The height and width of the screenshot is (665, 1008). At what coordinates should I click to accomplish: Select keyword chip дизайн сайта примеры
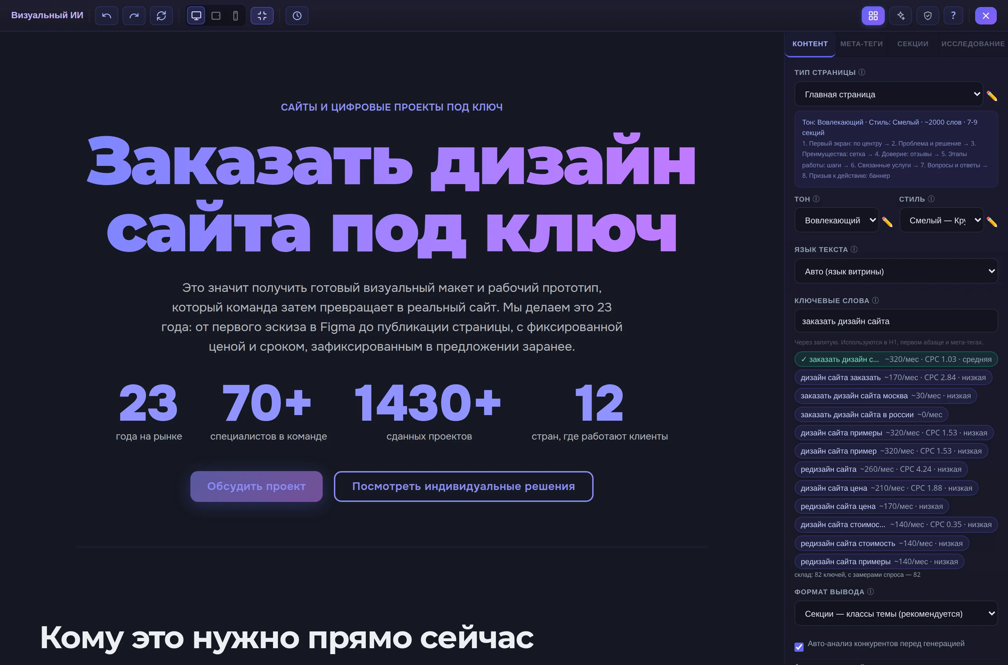pyautogui.click(x=894, y=433)
